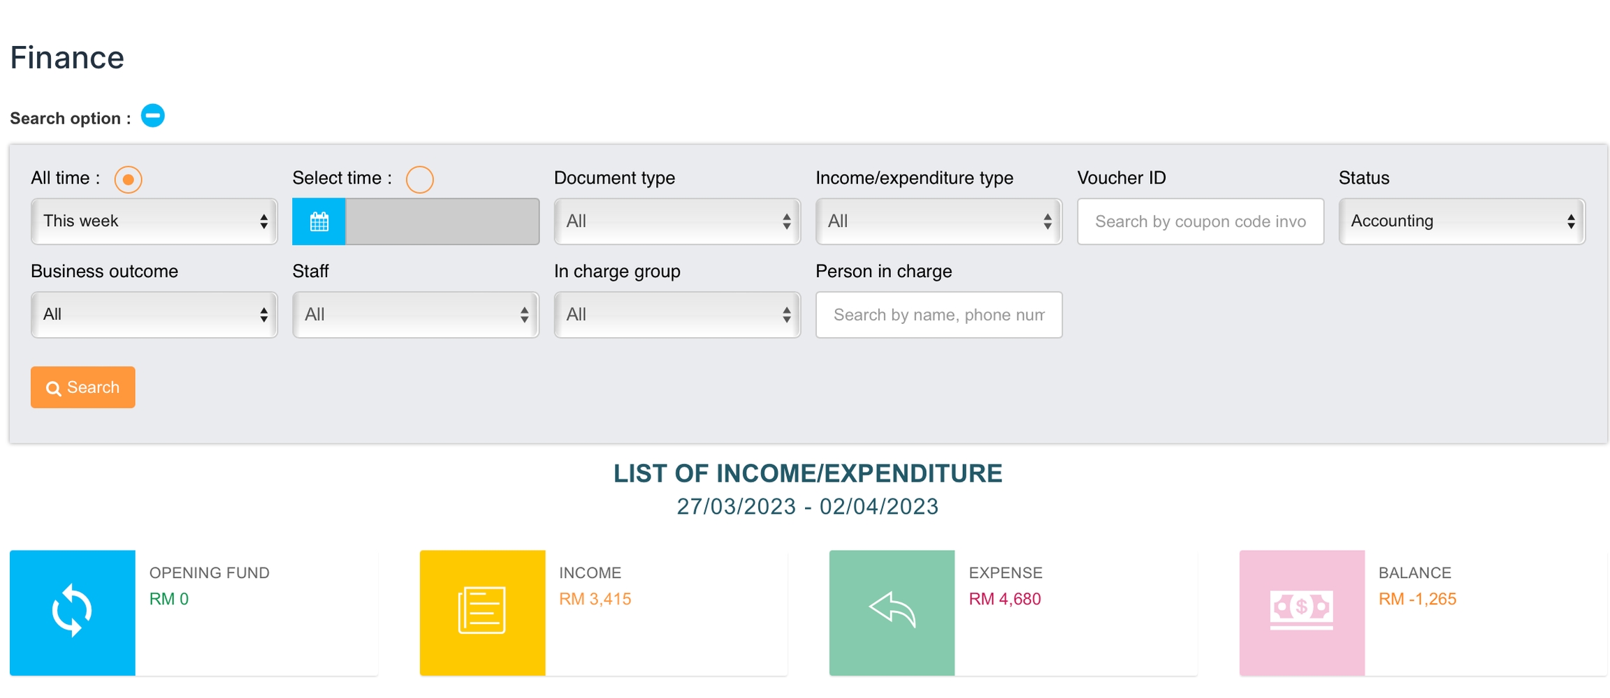The height and width of the screenshot is (698, 1610).
Task: Click the grayed-out Select time date field
Action: [442, 221]
